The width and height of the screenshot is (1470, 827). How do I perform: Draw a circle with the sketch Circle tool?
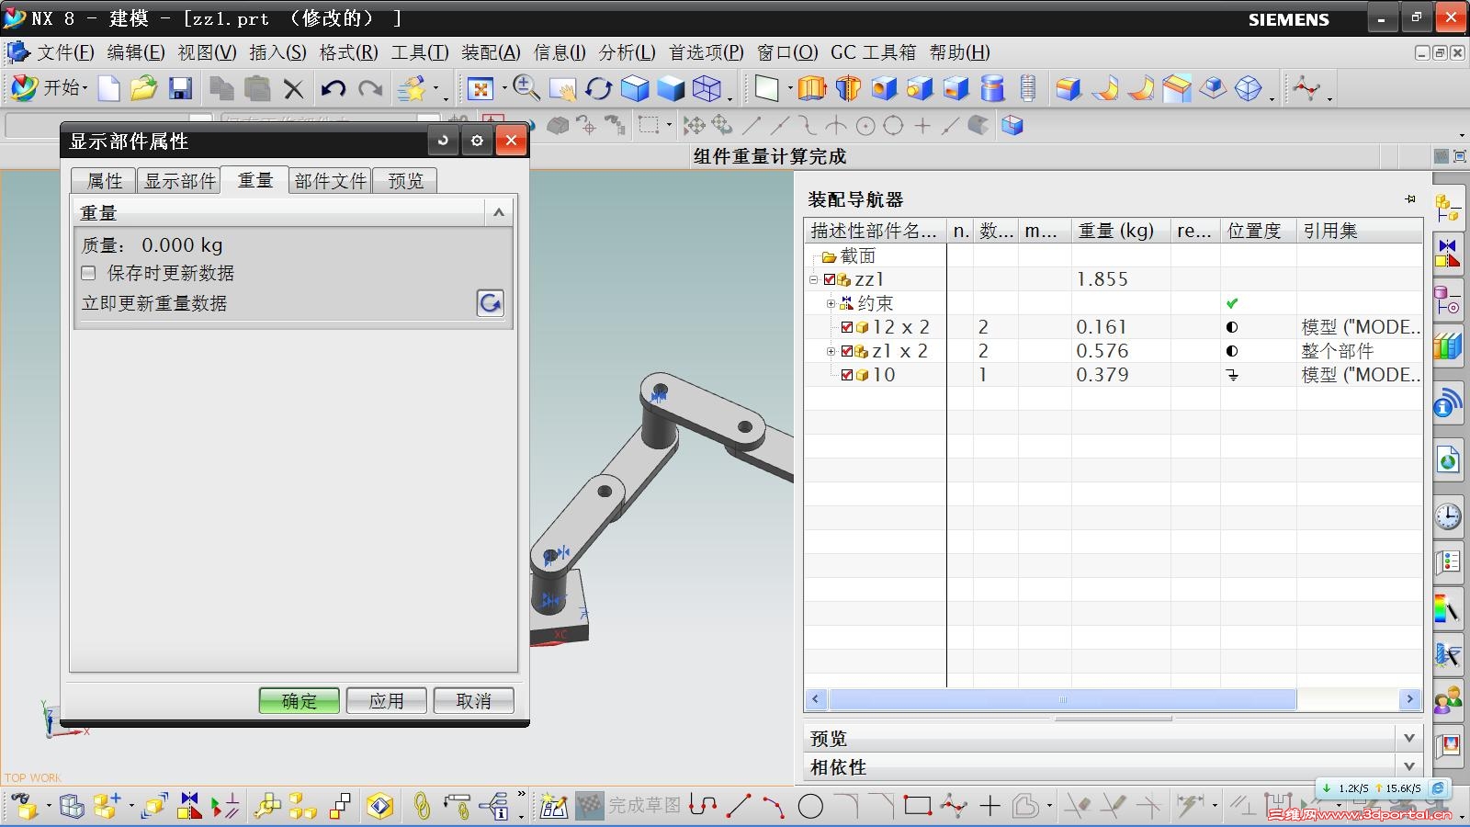tap(810, 807)
